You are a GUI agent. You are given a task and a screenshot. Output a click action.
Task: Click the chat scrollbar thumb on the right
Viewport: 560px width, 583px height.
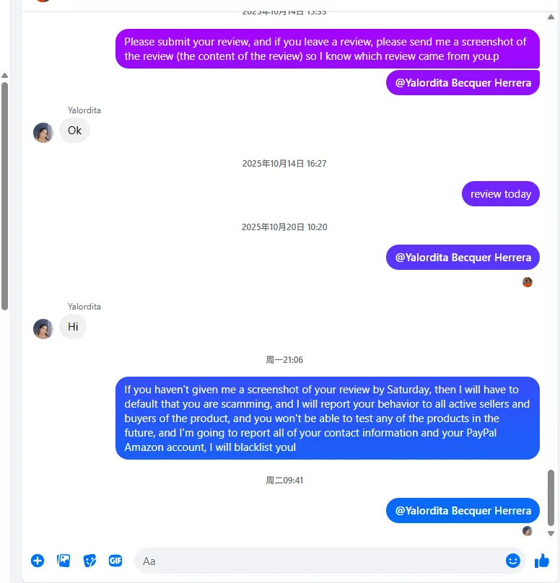[x=551, y=497]
